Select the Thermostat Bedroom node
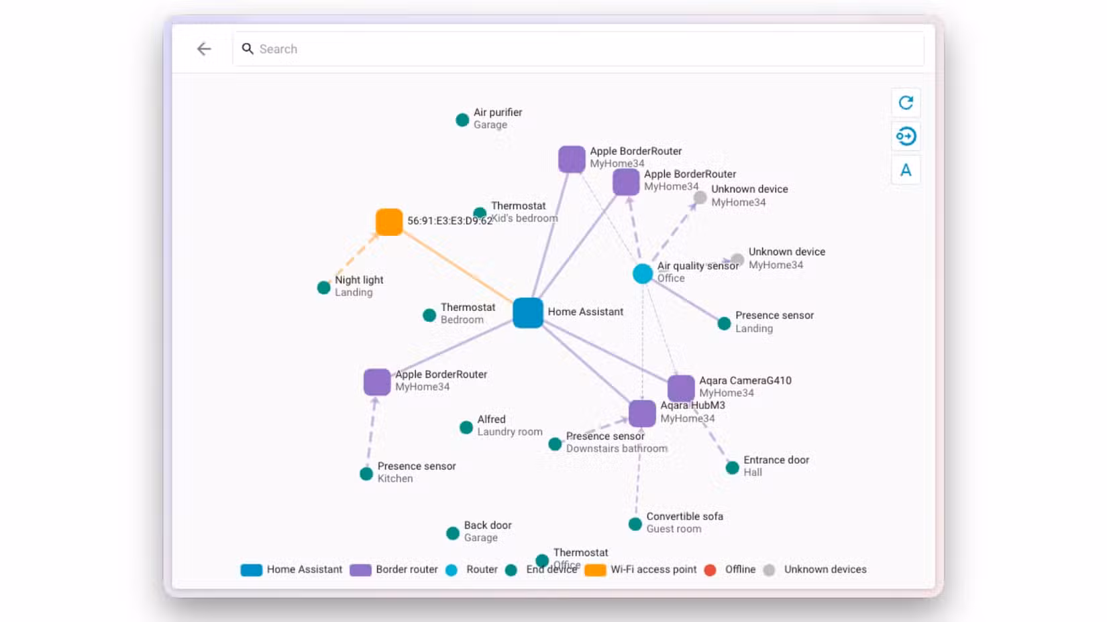The width and height of the screenshot is (1107, 622). pyautogui.click(x=429, y=315)
